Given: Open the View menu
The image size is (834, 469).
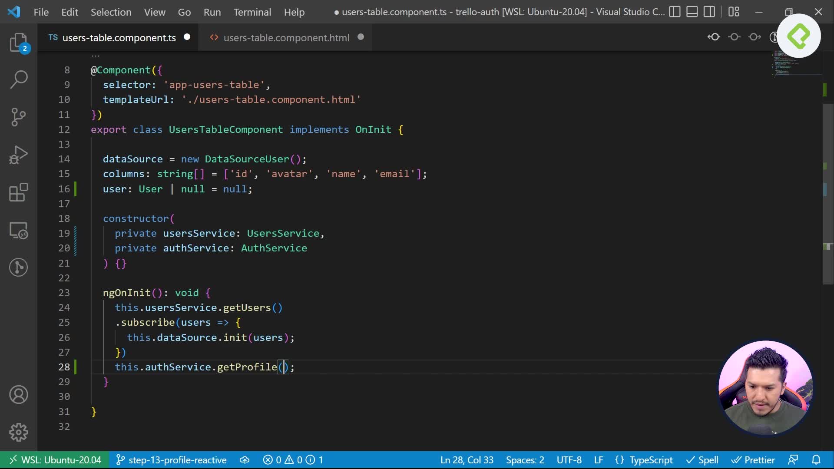Looking at the screenshot, I should 155,12.
